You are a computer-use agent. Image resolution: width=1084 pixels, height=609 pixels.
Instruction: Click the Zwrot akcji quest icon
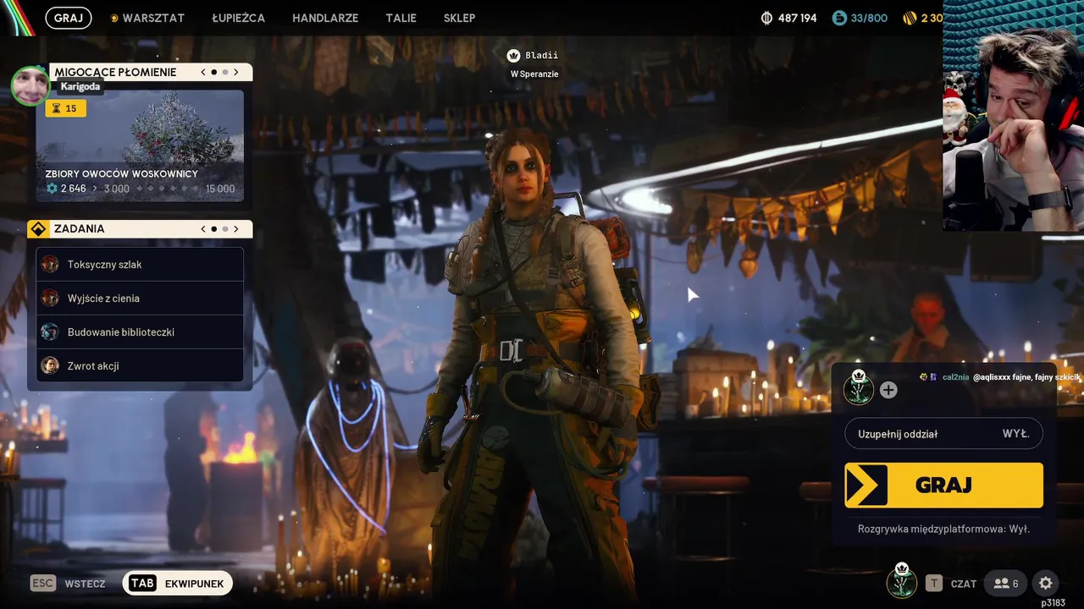pyautogui.click(x=50, y=366)
